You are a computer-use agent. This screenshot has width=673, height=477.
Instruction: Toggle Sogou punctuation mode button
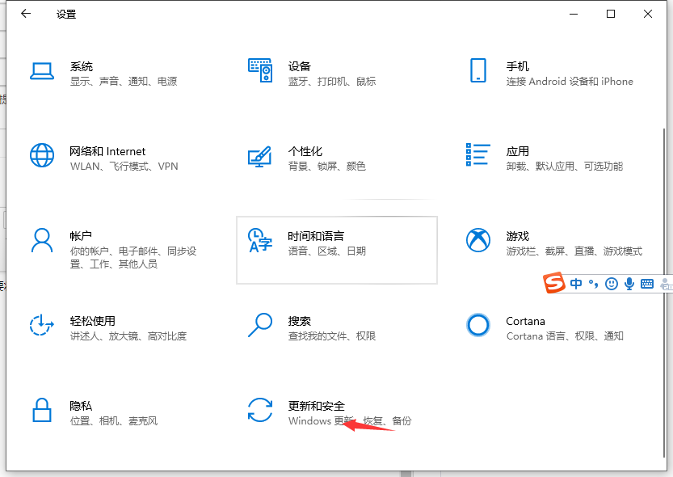(x=594, y=283)
